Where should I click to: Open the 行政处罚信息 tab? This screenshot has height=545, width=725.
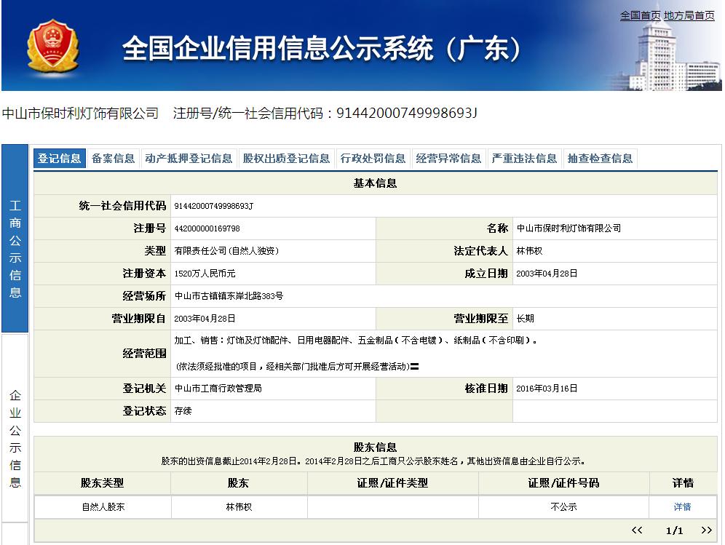pyautogui.click(x=373, y=159)
